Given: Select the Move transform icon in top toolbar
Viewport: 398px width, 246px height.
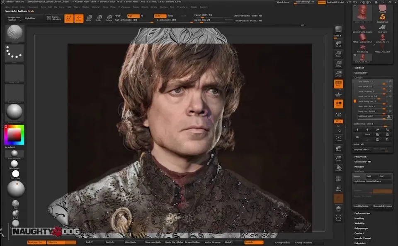Looking at the screenshot, I should [x=89, y=18].
